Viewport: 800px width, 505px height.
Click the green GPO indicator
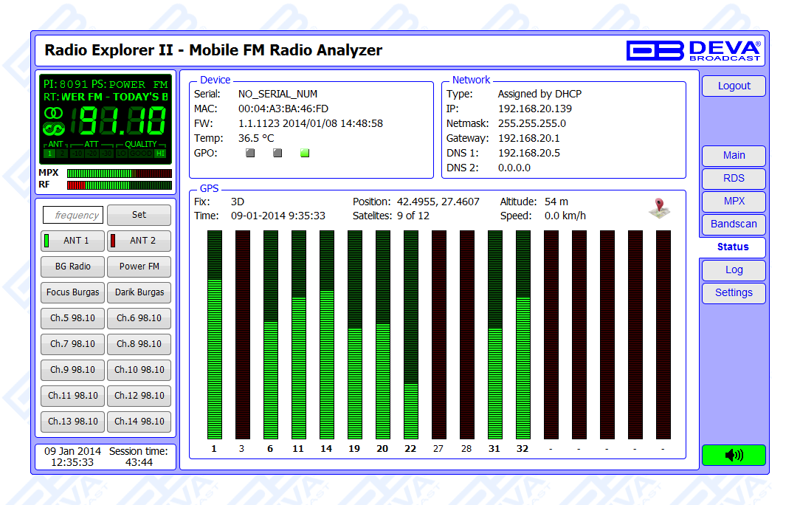305,154
